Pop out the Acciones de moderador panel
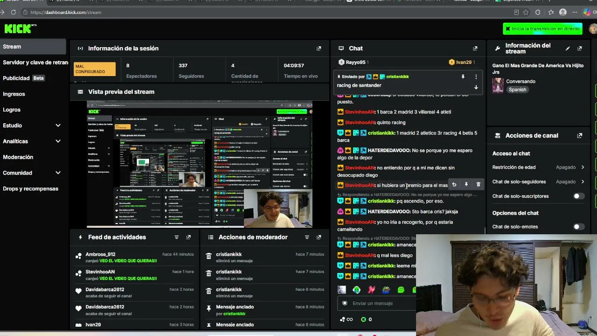Screen dimensions: 597x336 319,237
